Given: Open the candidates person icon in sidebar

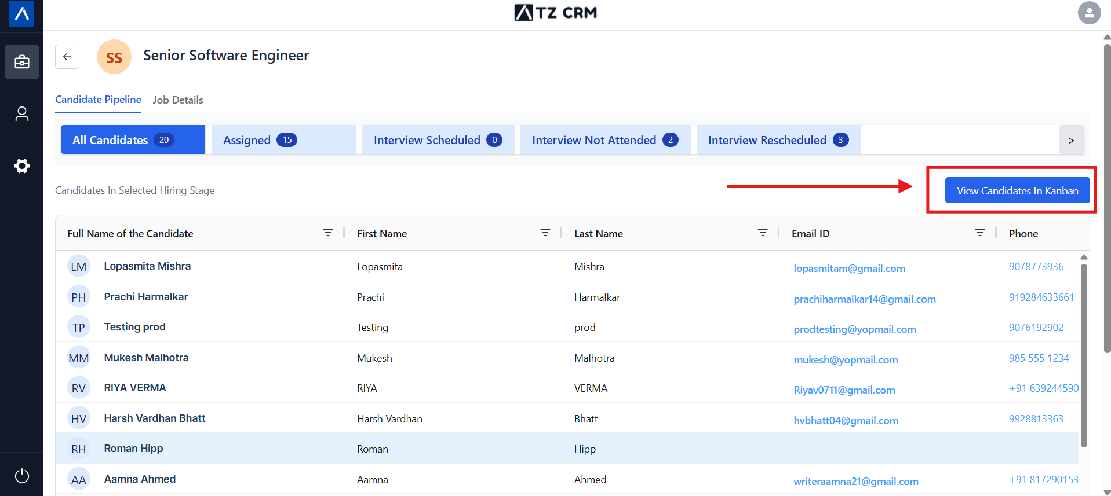Looking at the screenshot, I should (x=22, y=114).
